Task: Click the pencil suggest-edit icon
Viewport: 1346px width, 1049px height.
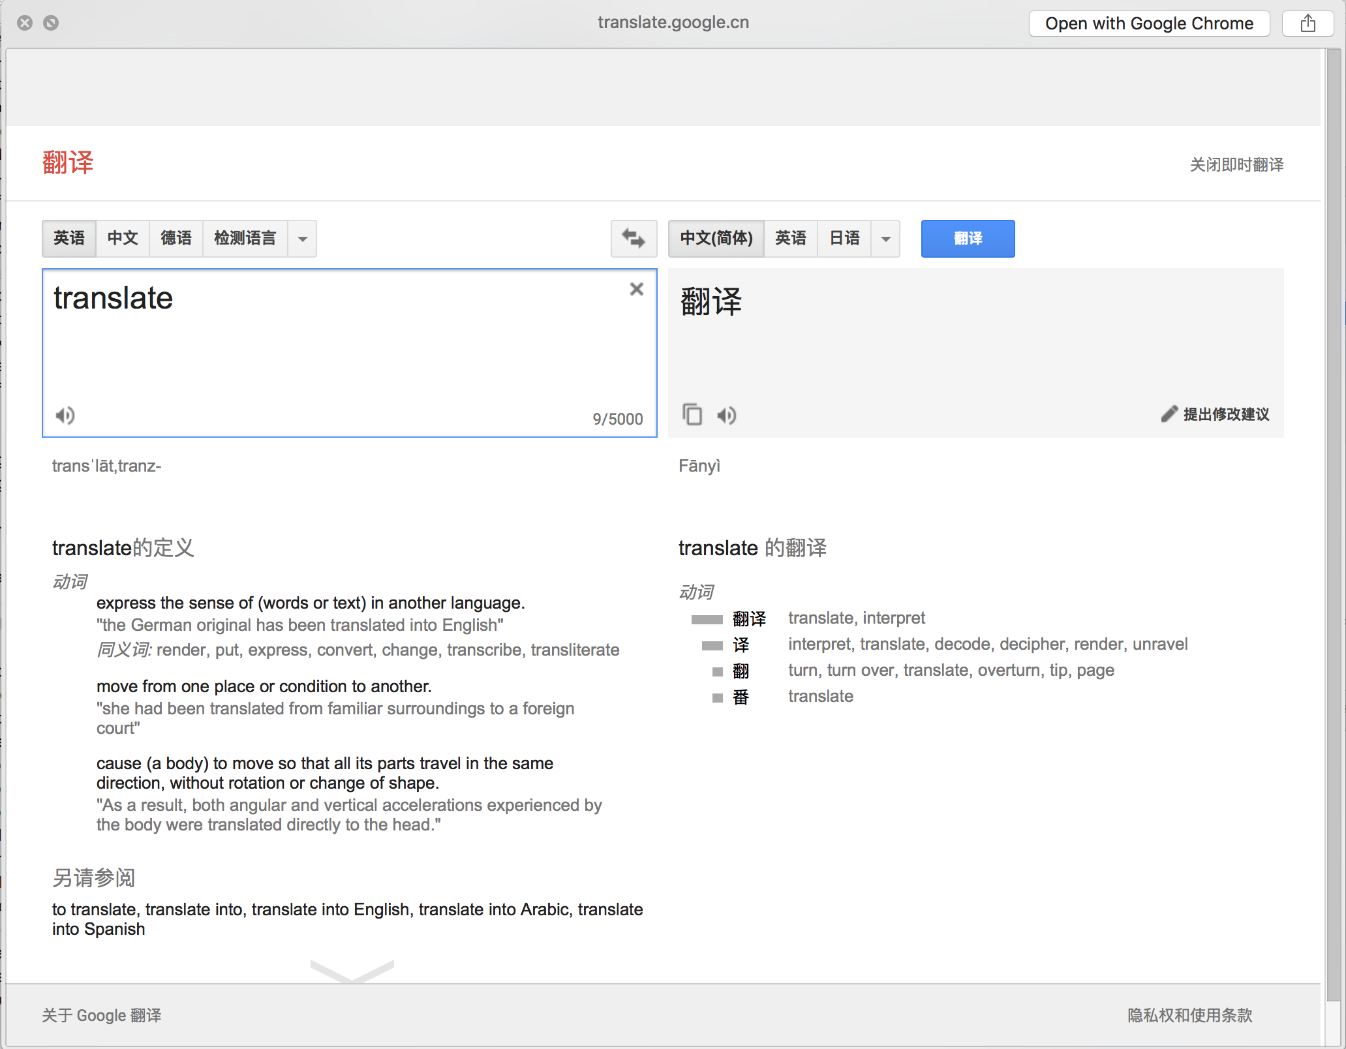Action: coord(1169,414)
